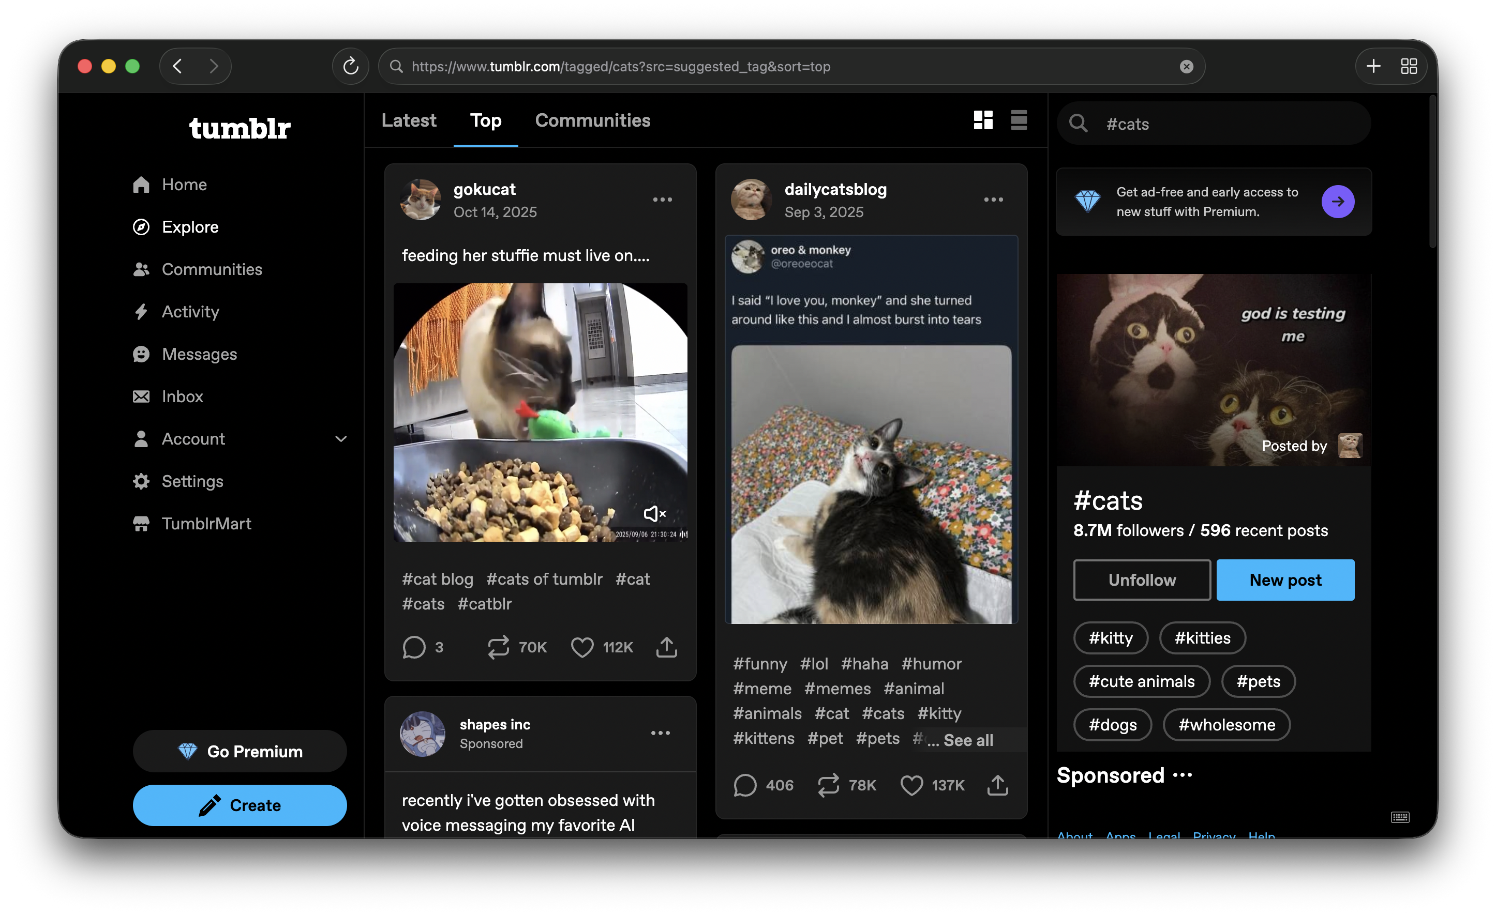Screen dimensions: 1496x915
Task: Open TumblrMart in the sidebar
Action: (x=206, y=524)
